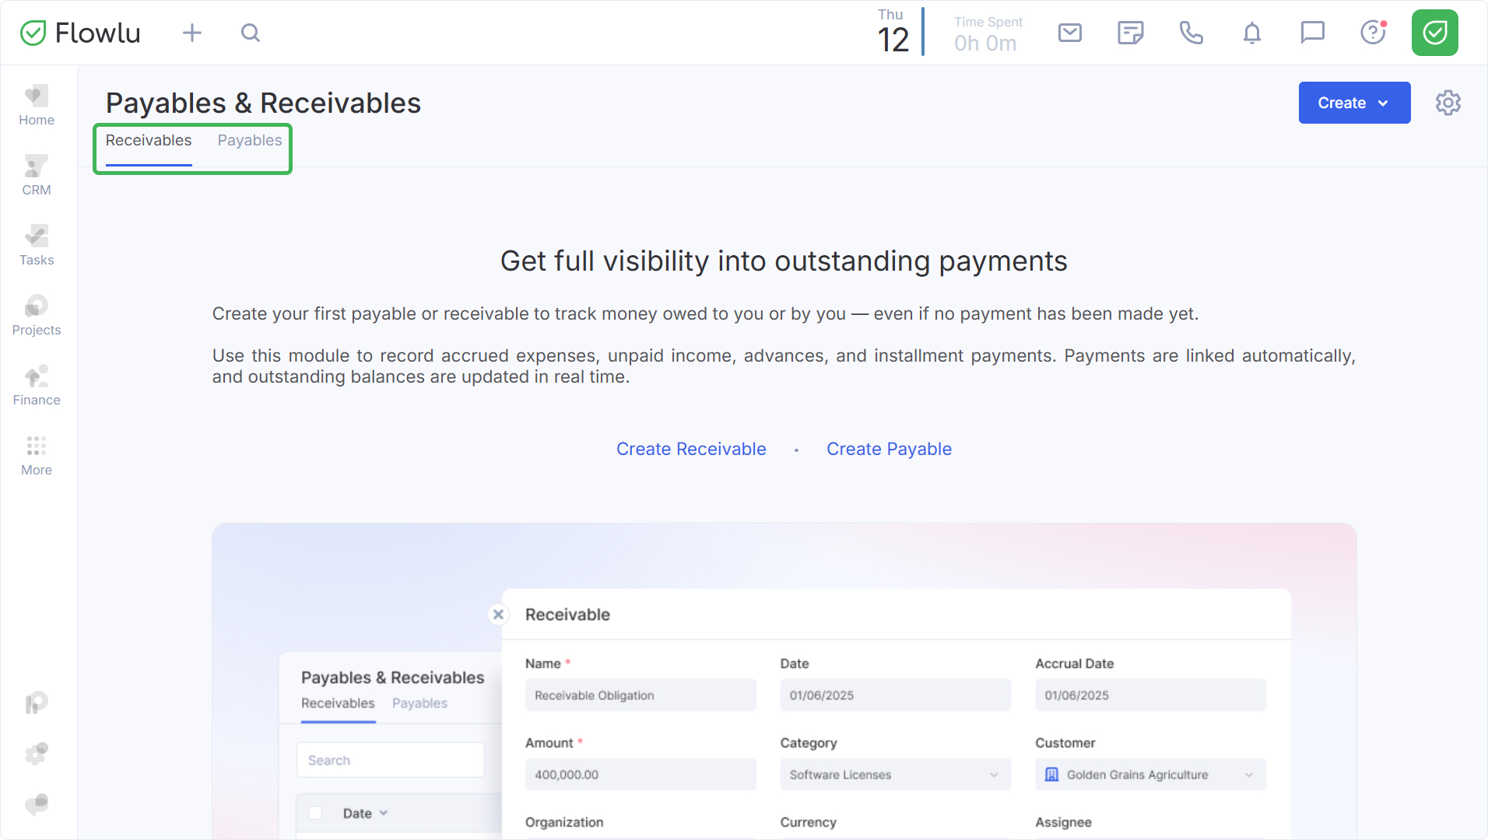Switch to the Payables tab
This screenshot has width=1488, height=840.
click(x=249, y=141)
